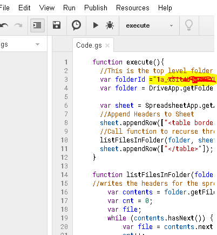Open the Publish menu

coord(96,8)
